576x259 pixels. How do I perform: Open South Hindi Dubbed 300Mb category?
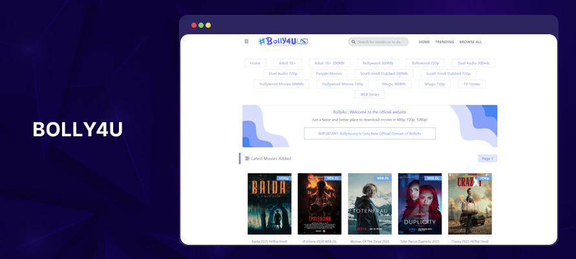(x=384, y=74)
